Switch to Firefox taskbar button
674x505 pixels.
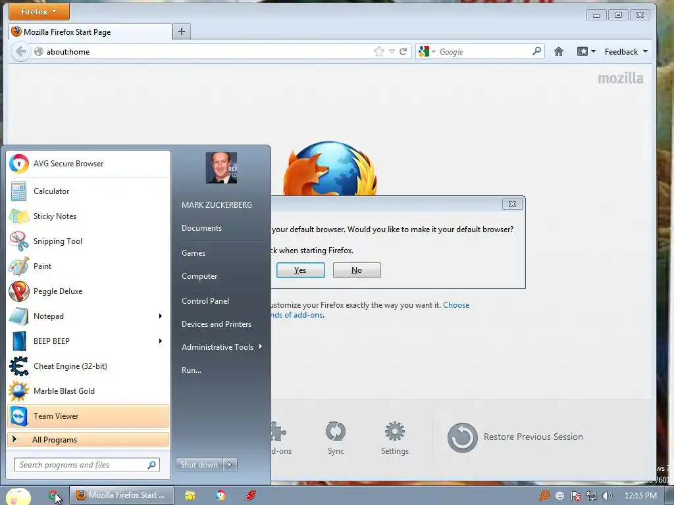click(122, 495)
